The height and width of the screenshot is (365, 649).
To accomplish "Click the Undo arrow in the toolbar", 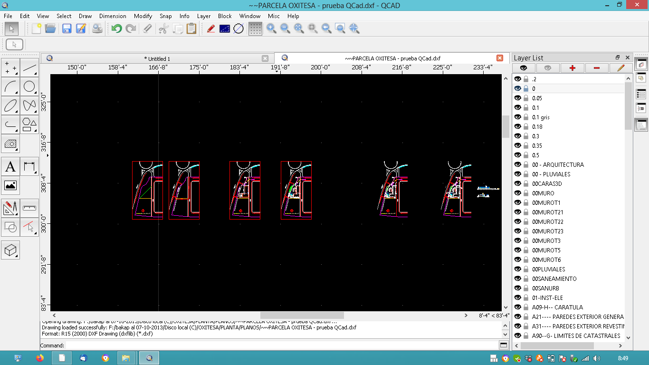I will pos(116,29).
